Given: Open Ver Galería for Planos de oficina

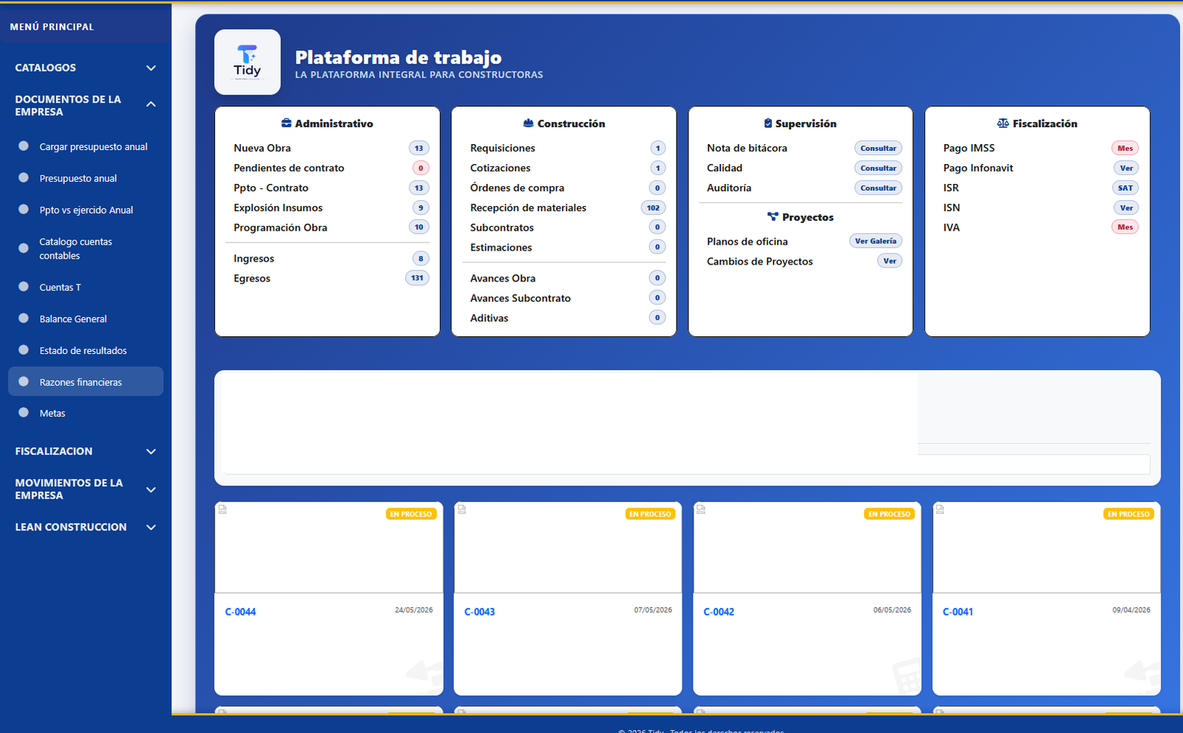Looking at the screenshot, I should 875,241.
